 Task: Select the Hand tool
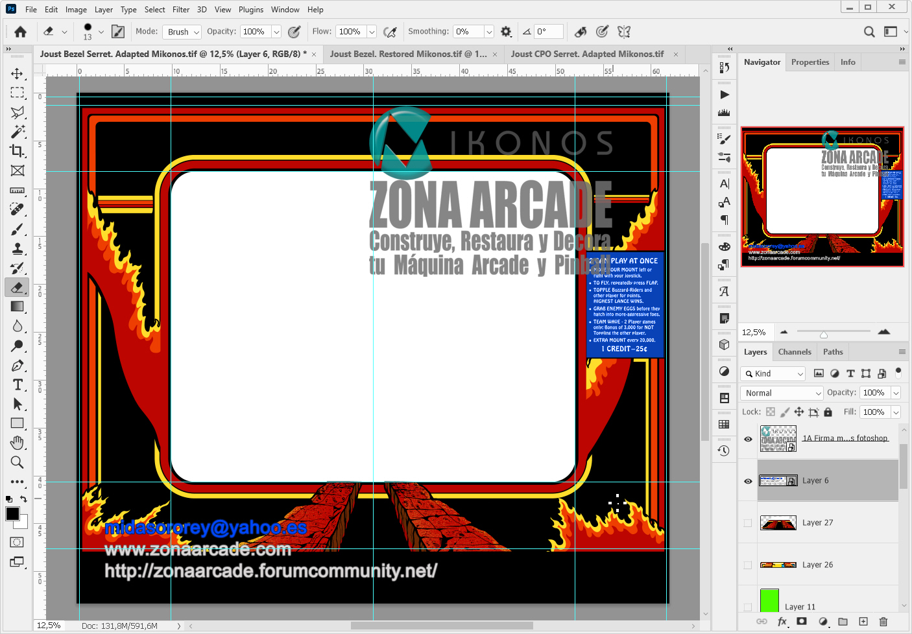pos(18,443)
